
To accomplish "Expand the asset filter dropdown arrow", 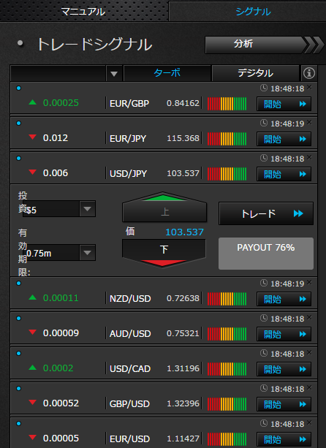I will pos(114,74).
